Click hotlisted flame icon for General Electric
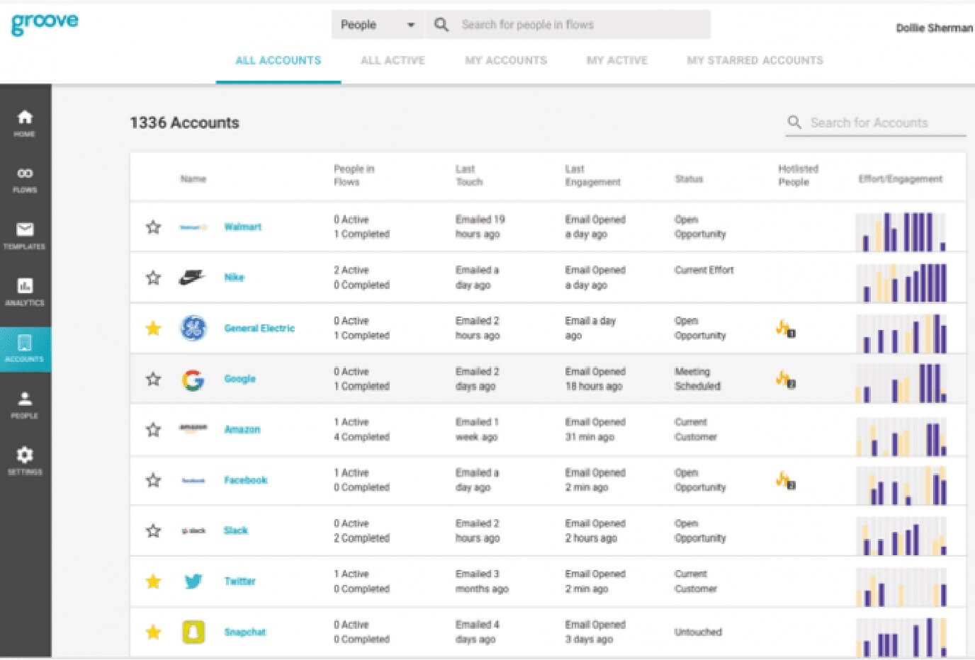 click(785, 329)
